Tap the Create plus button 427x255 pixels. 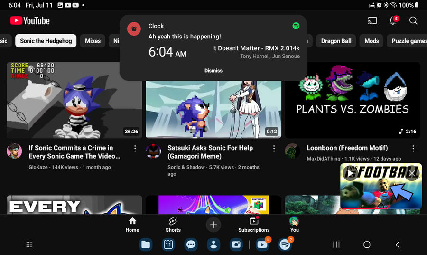pyautogui.click(x=213, y=225)
